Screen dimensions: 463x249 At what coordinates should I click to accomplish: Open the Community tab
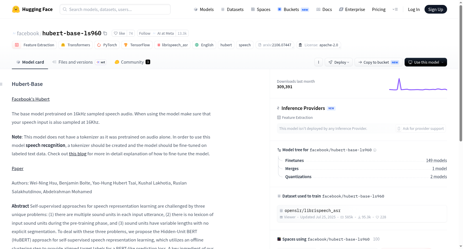[132, 62]
